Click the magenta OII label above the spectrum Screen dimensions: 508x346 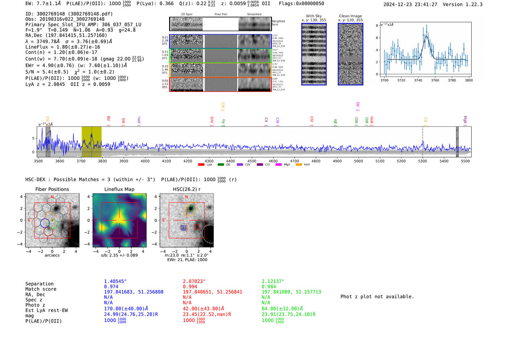[358, 106]
